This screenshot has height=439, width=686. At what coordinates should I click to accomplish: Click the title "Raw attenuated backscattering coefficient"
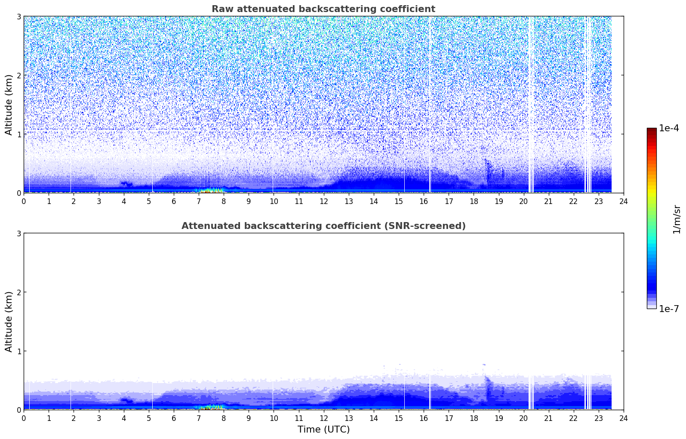click(x=323, y=9)
